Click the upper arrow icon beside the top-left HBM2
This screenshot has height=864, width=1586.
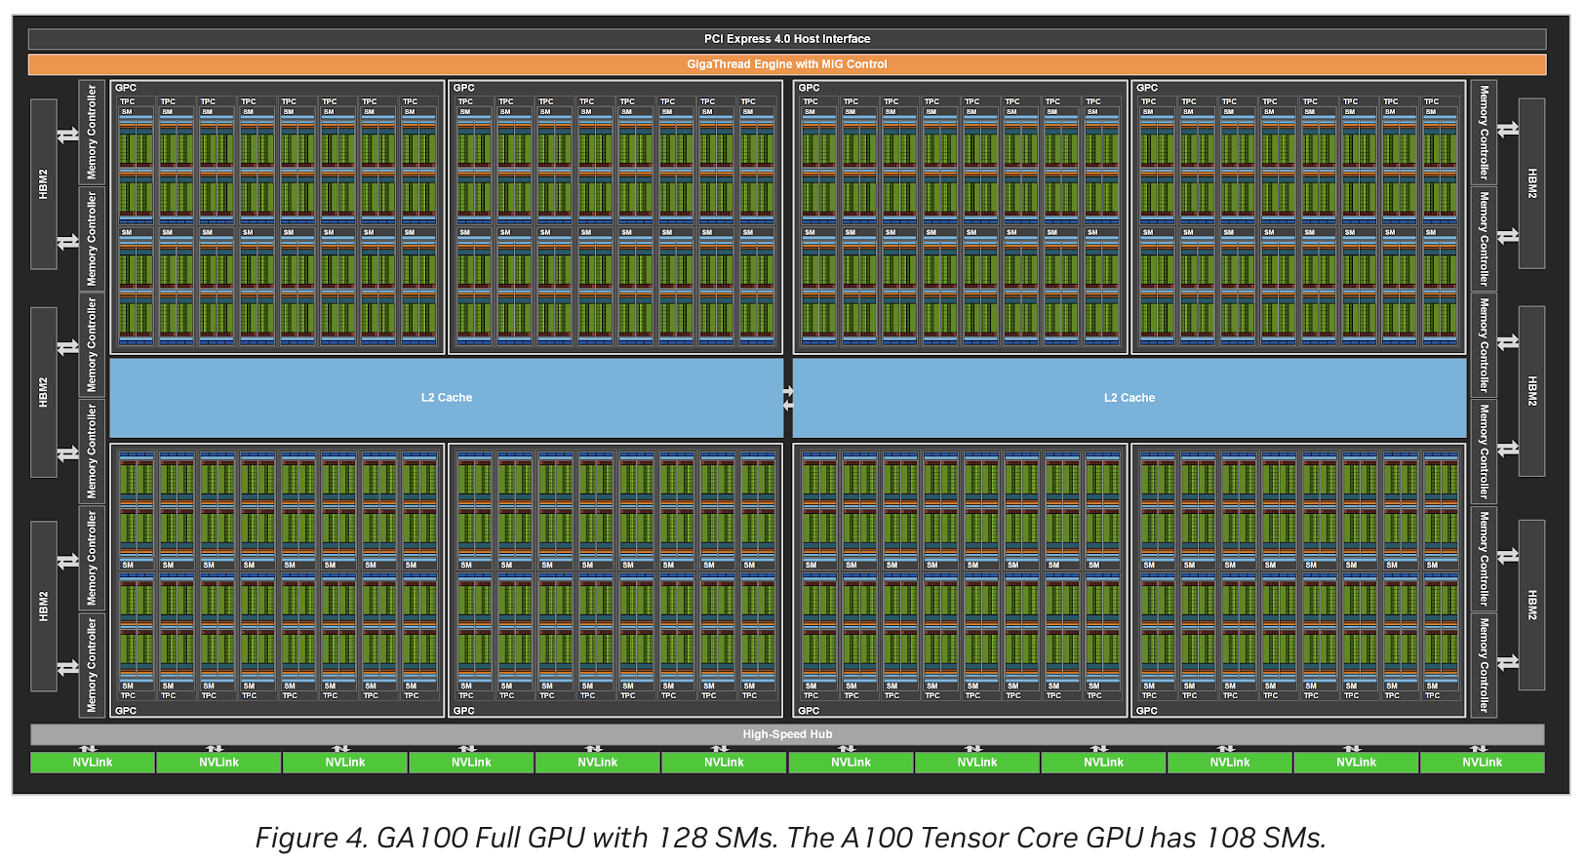68,135
